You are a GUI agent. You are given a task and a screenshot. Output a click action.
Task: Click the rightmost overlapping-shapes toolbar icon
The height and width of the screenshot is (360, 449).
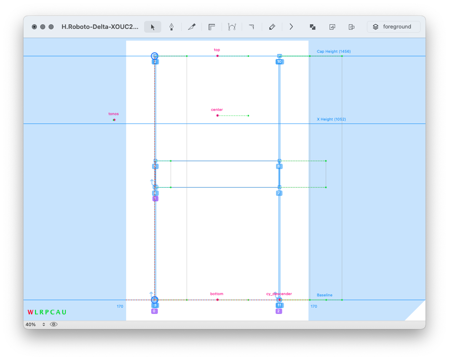(x=352, y=27)
